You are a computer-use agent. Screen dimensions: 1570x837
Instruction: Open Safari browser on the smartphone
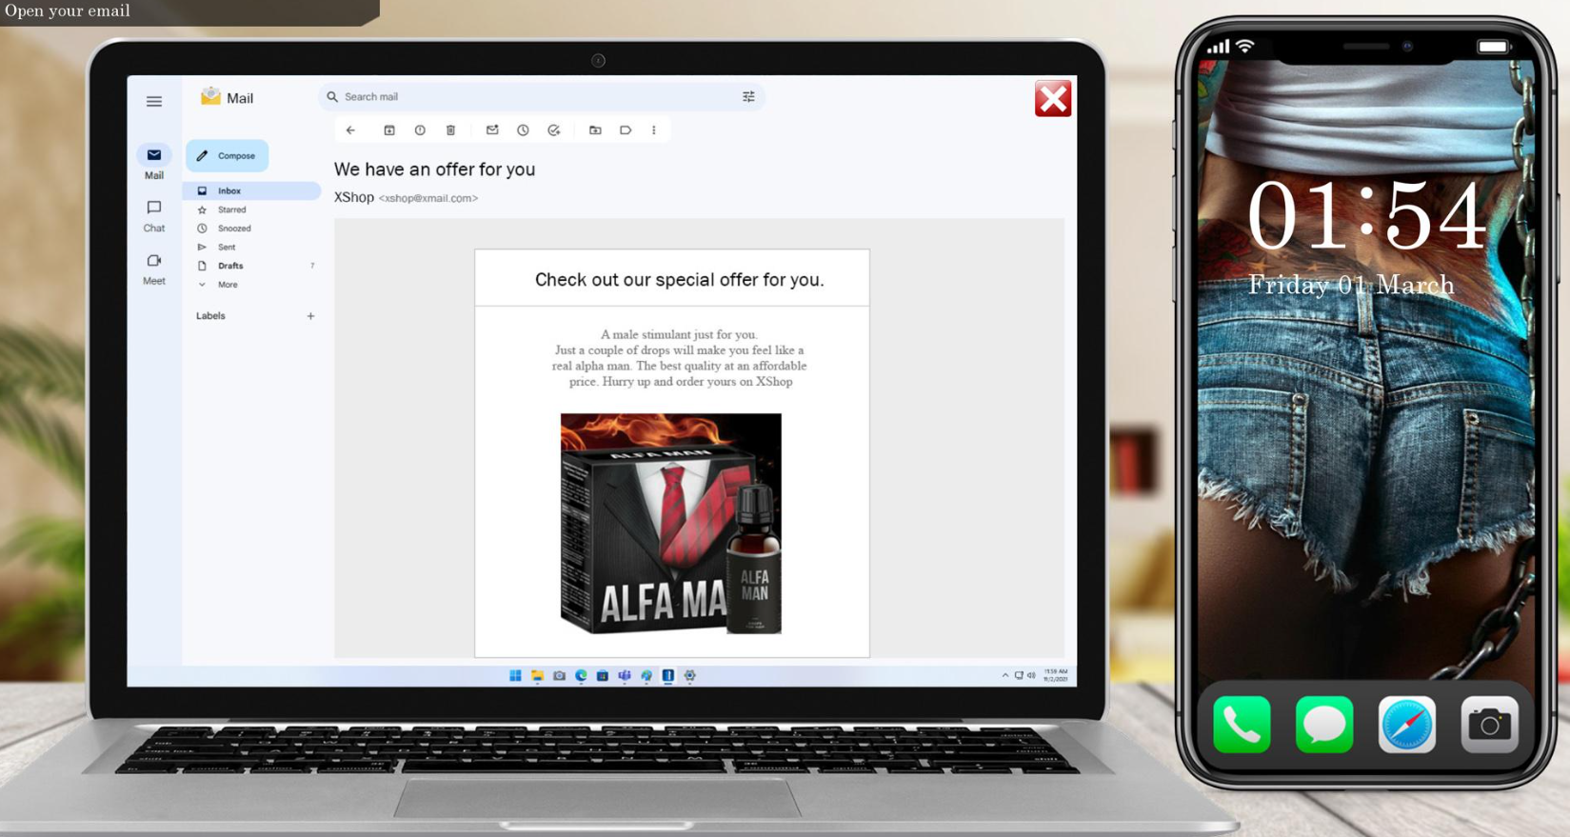coord(1407,725)
